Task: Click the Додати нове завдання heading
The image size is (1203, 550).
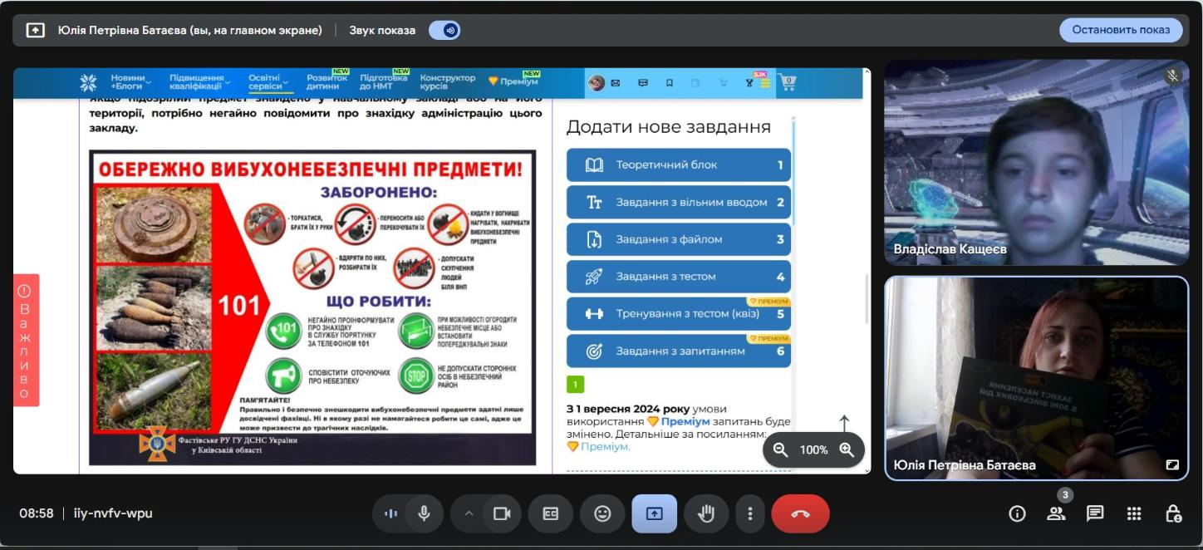Action: pos(668,127)
